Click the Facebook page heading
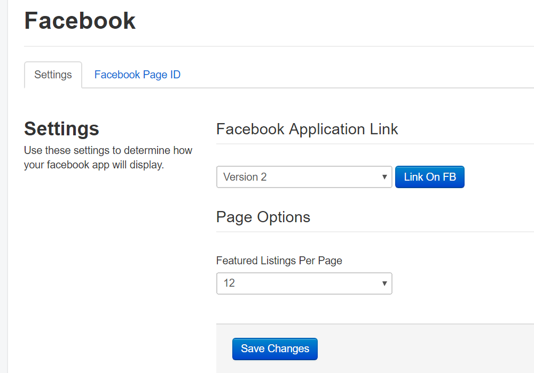This screenshot has width=534, height=373. [80, 21]
